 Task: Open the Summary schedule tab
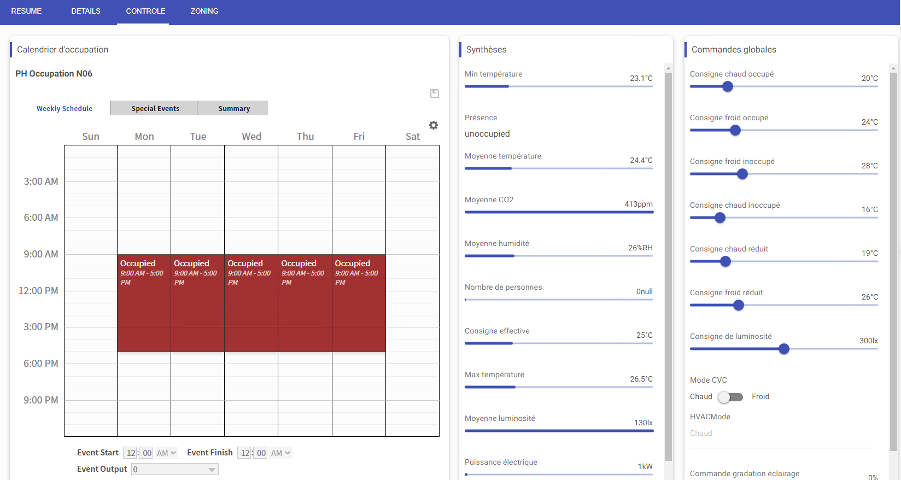pos(234,108)
